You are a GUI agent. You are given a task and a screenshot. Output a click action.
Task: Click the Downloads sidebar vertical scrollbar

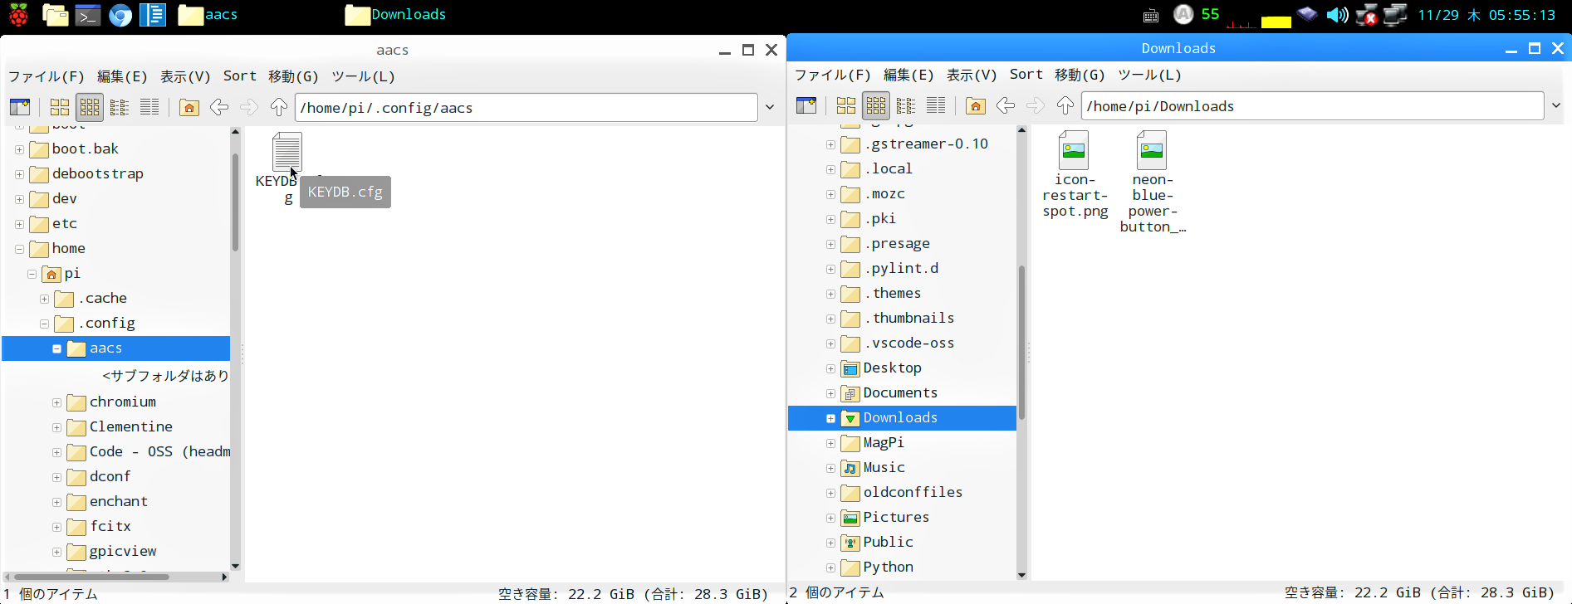(x=1021, y=342)
